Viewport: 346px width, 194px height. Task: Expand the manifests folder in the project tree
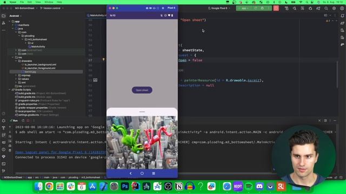(13, 25)
